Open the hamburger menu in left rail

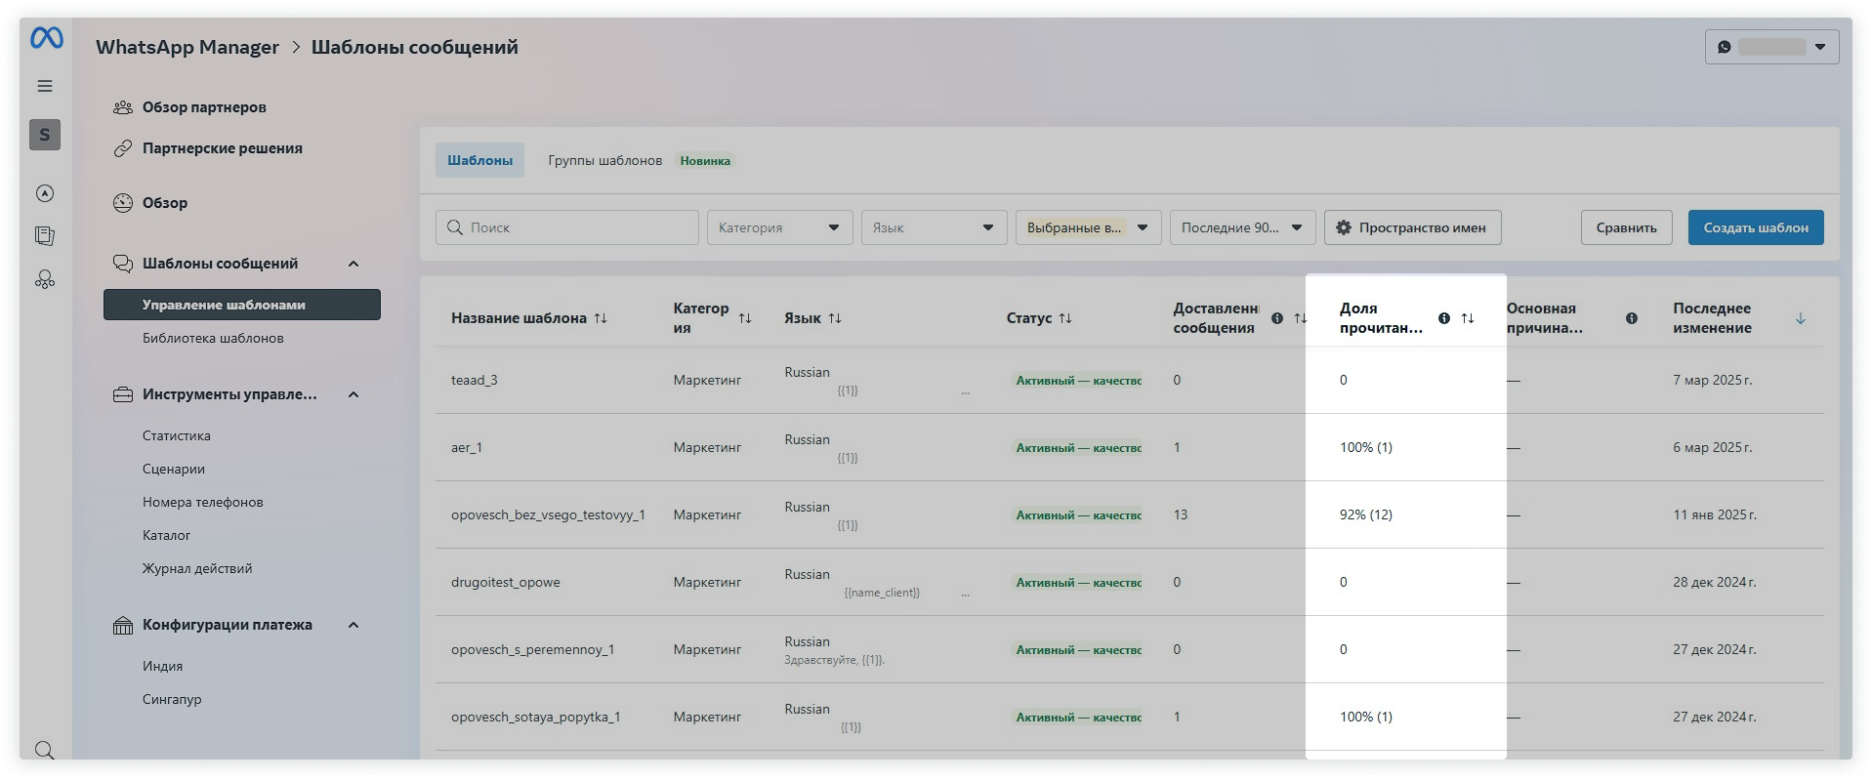pyautogui.click(x=45, y=86)
